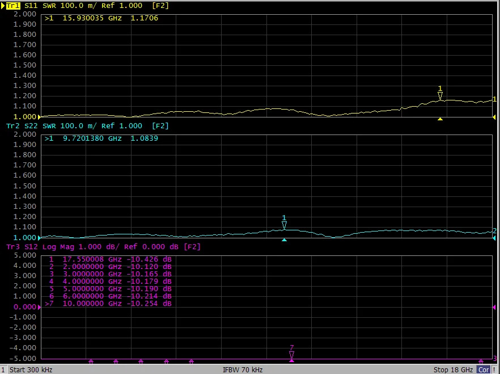Click the Stop 18 GHz field

pyautogui.click(x=453, y=369)
